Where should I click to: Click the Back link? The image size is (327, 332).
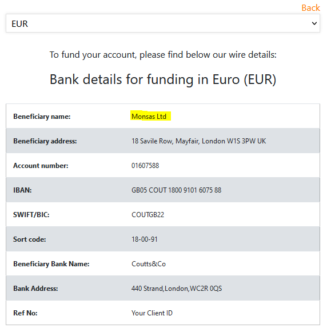point(310,8)
